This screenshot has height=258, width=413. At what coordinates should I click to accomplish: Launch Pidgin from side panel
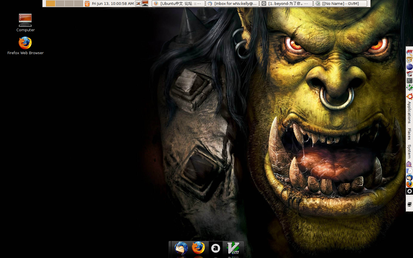click(410, 164)
